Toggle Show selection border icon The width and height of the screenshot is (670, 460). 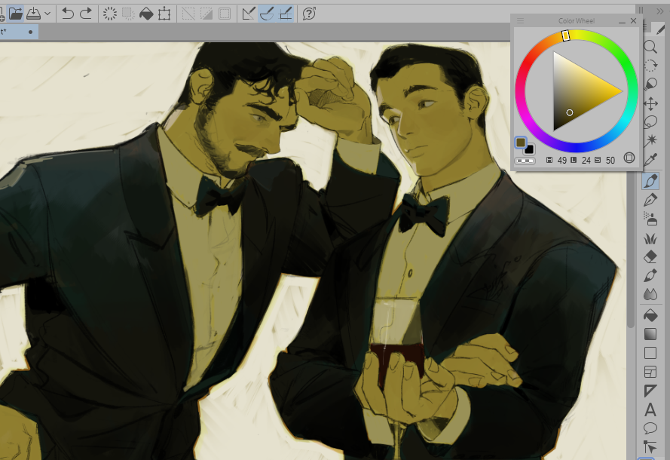(225, 14)
